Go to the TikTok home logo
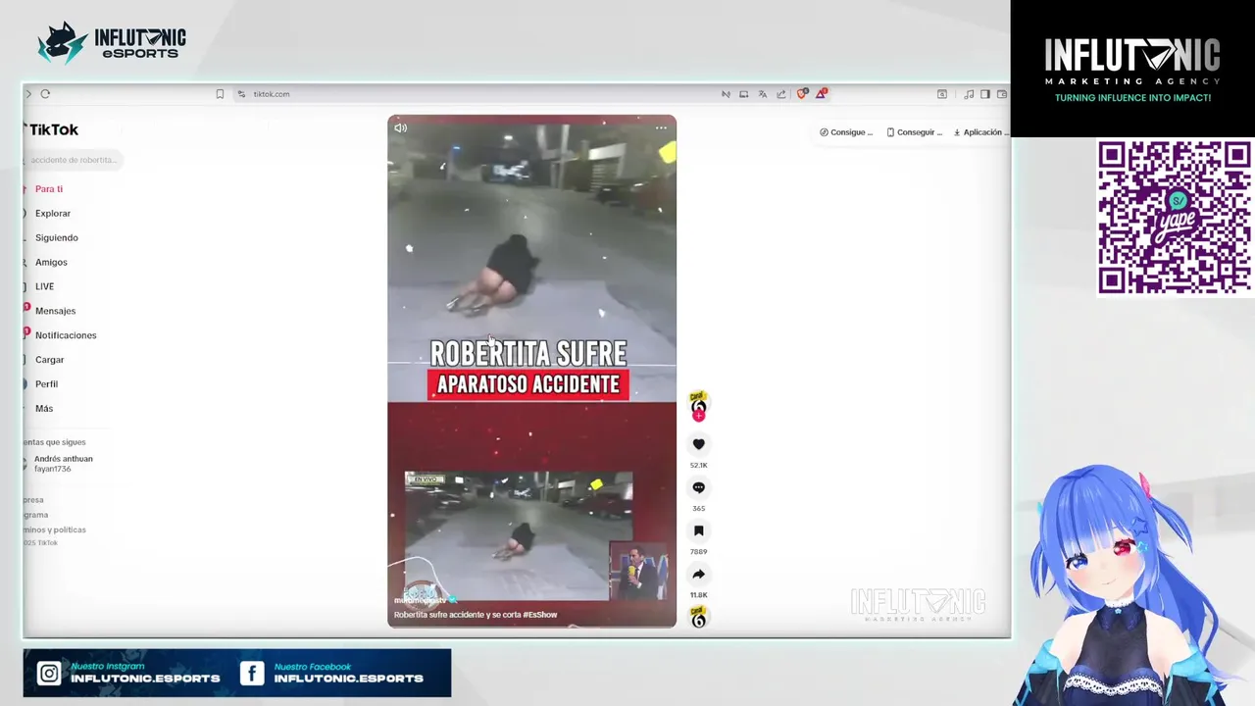Screen dimensions: 1255x706 pos(53,129)
